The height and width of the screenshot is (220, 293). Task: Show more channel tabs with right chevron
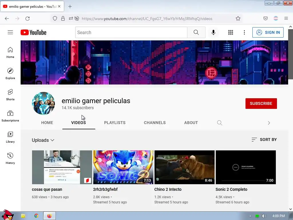tap(269, 123)
